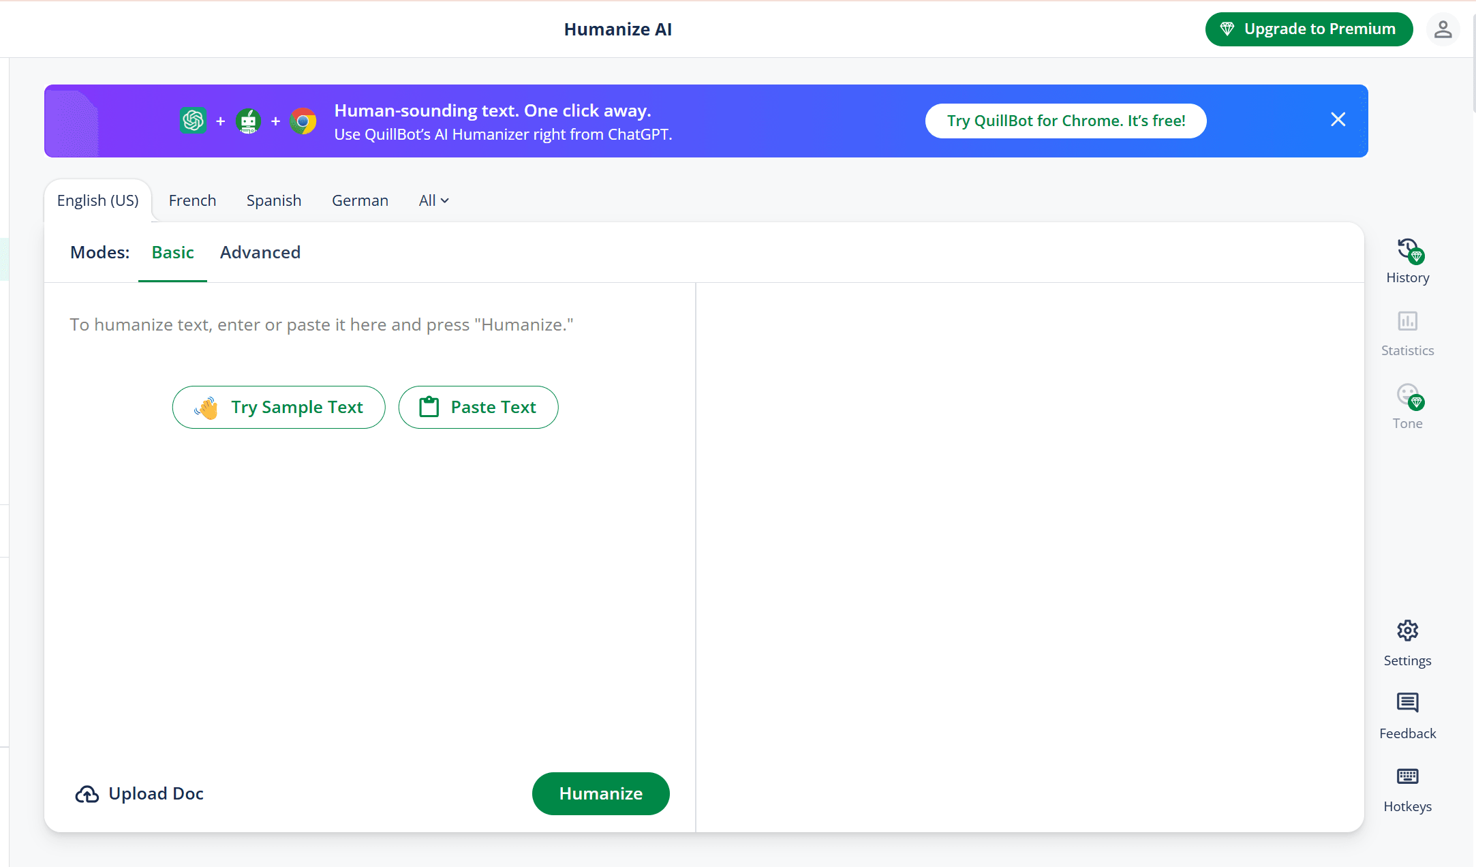Click the ChatGPT logo in the banner
The width and height of the screenshot is (1476, 867).
tap(194, 121)
